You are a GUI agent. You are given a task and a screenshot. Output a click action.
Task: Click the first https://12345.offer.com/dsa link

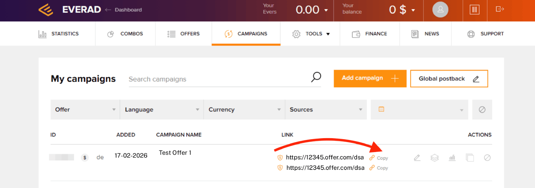tap(325, 158)
